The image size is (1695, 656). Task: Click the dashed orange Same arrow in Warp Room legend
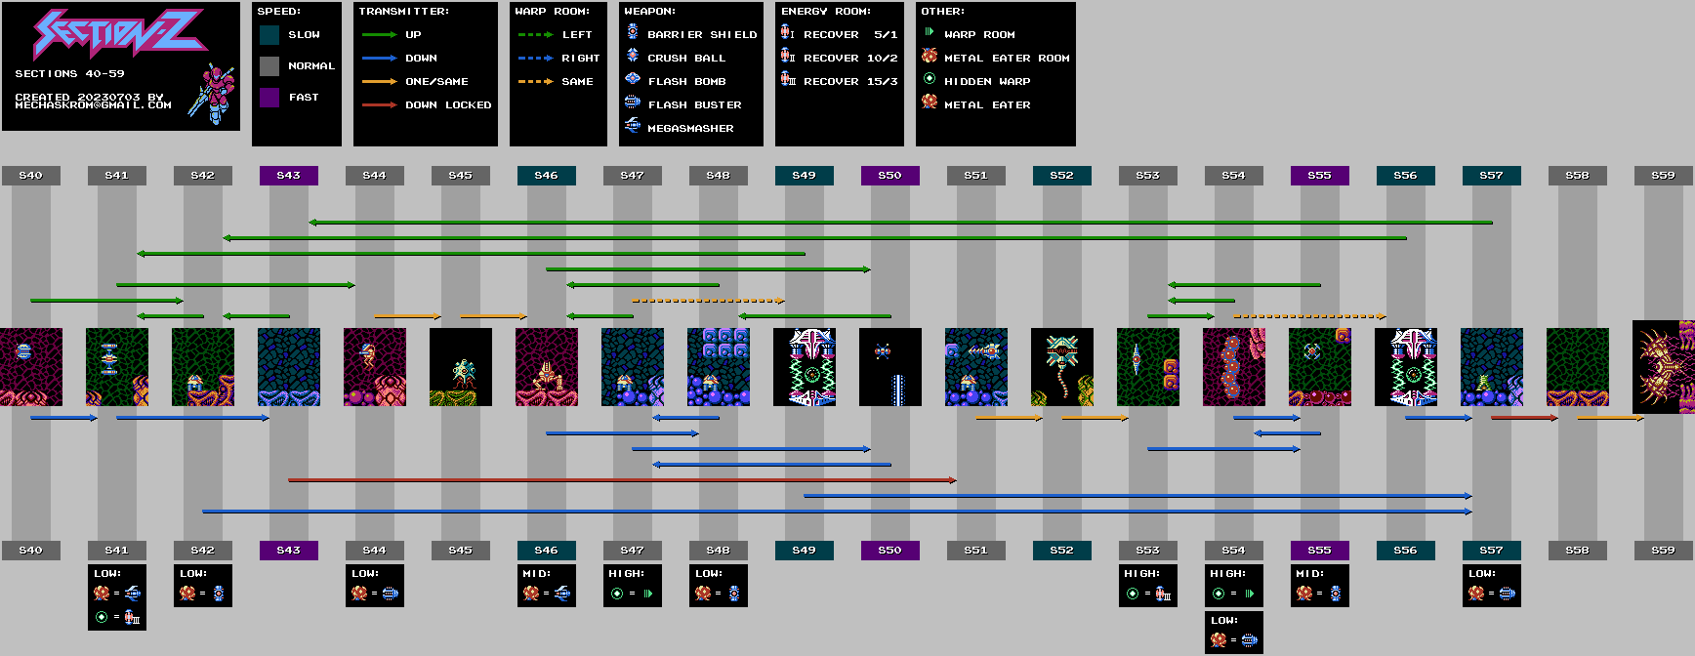click(535, 82)
